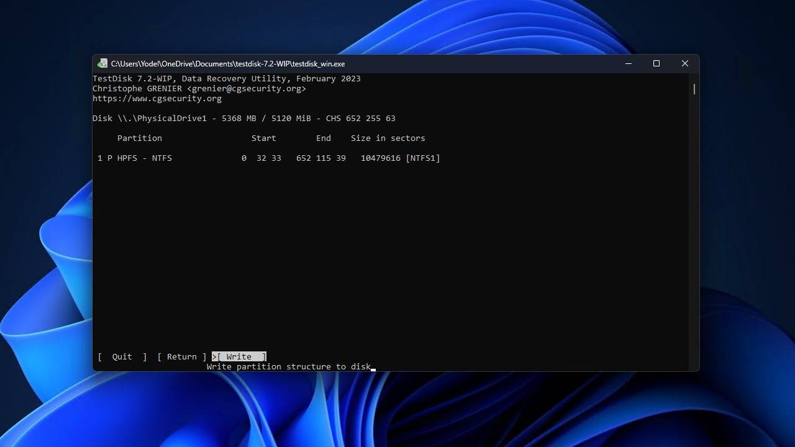This screenshot has width=795, height=447.
Task: Close the testdisk_win.exe window
Action: coord(684,63)
